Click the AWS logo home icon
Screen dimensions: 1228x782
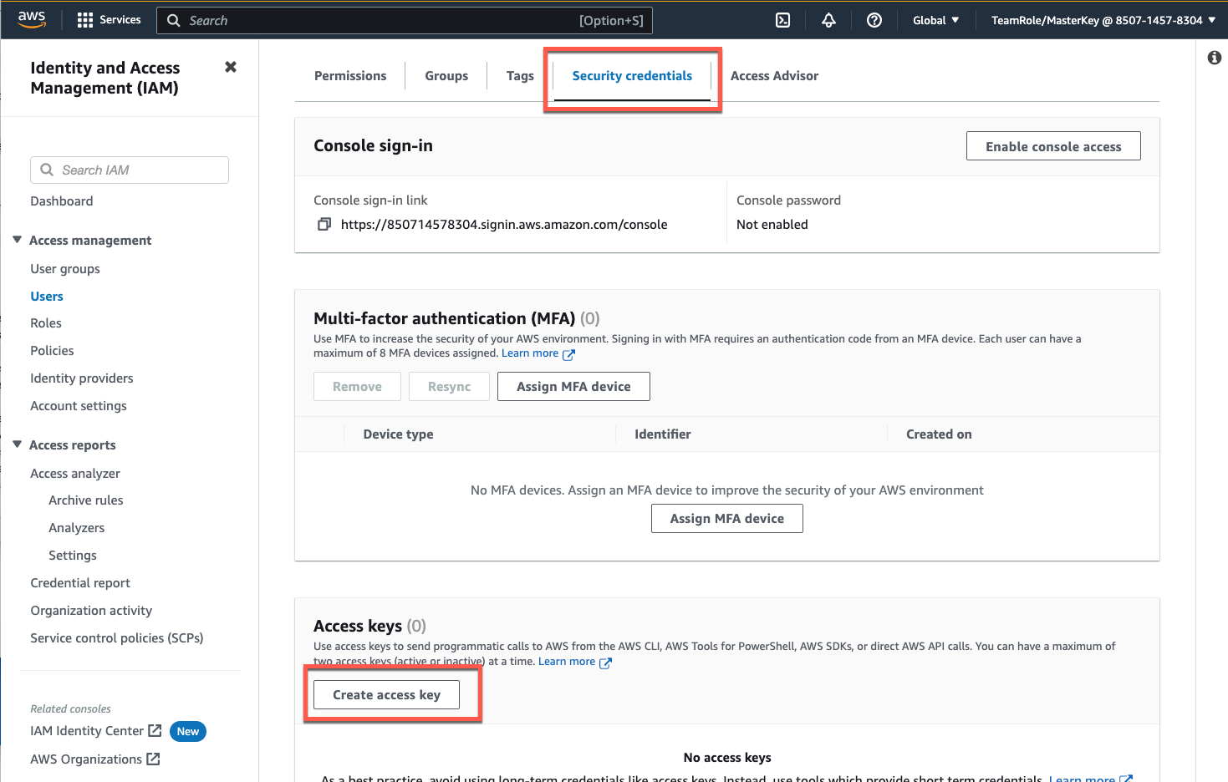pyautogui.click(x=32, y=20)
